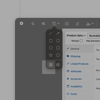Click the gear icon beside Advanced
The height and width of the screenshot is (100, 100).
coord(68,79)
